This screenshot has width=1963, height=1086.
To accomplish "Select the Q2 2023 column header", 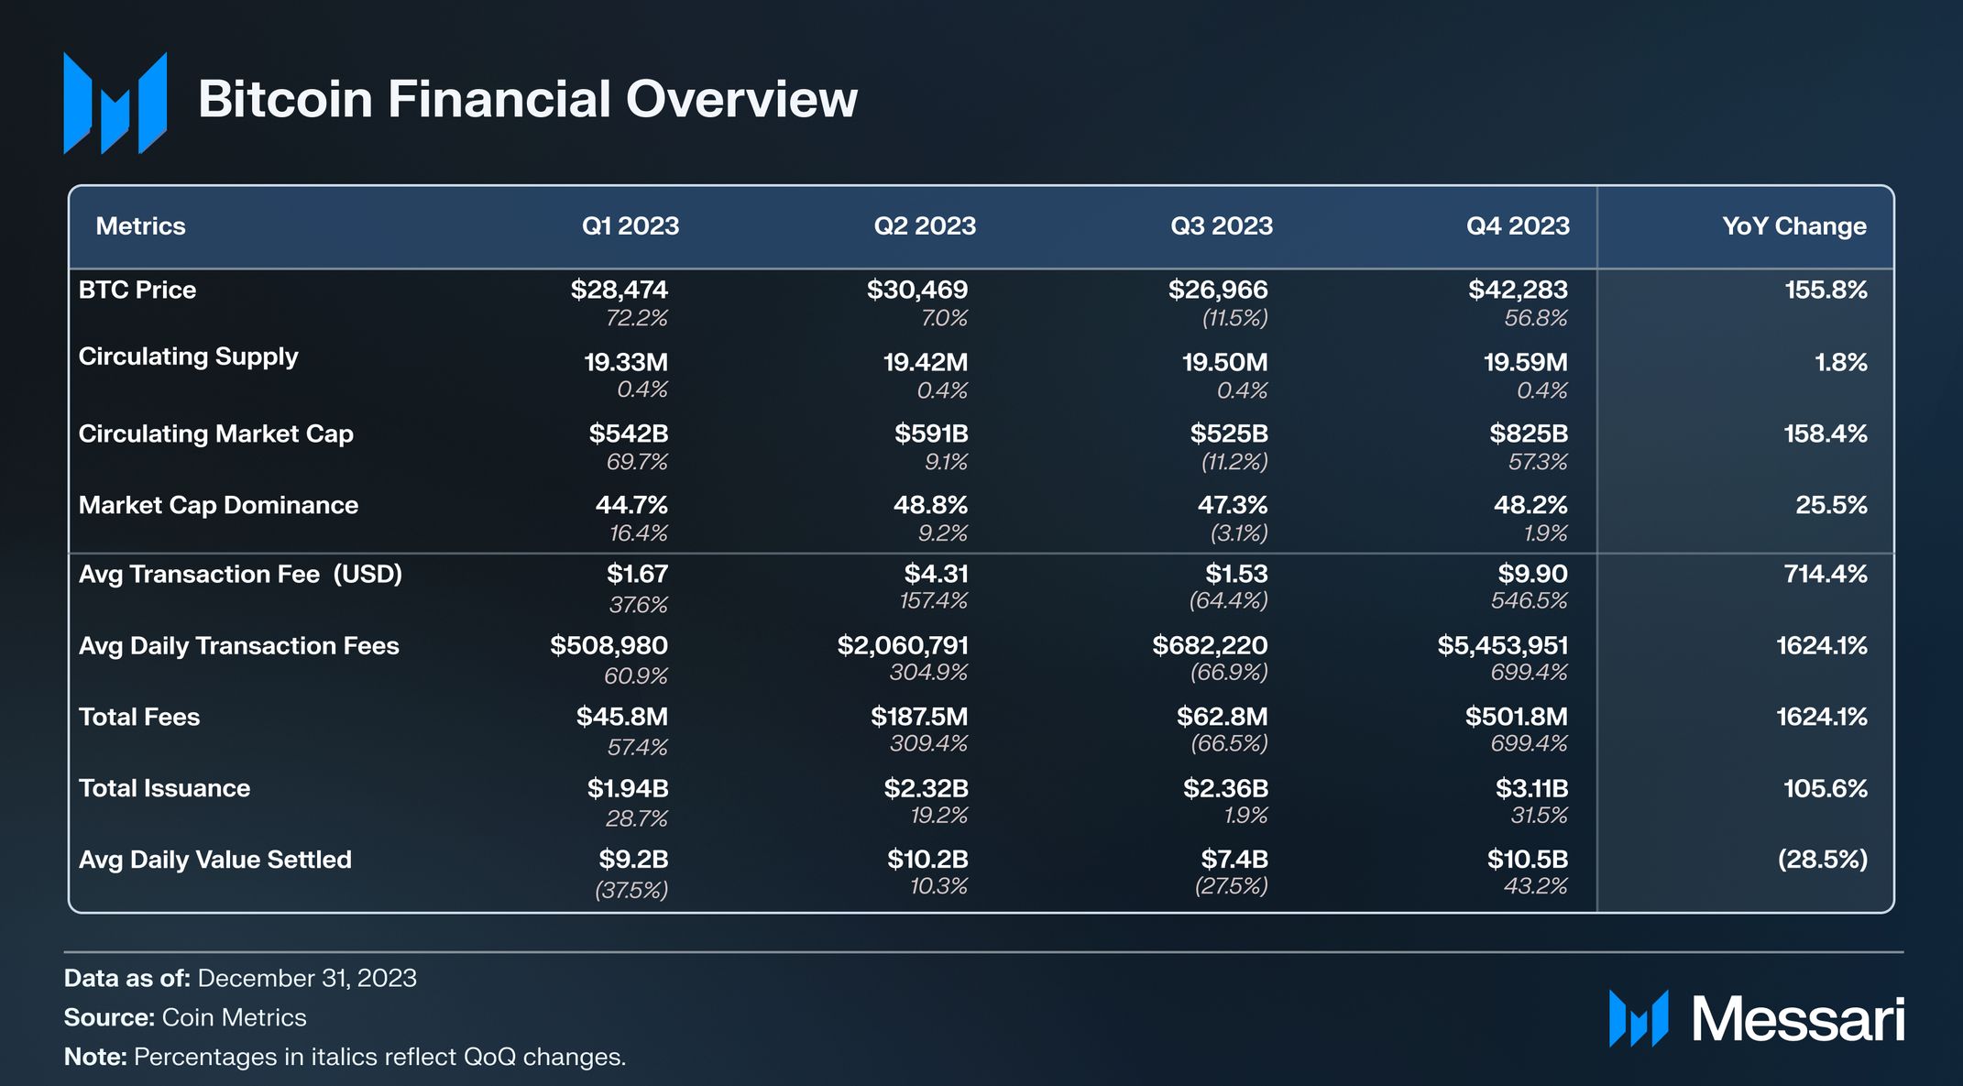I will pos(925,226).
